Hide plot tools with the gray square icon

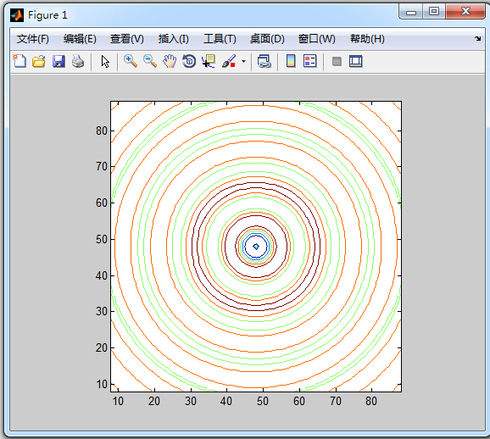tap(337, 61)
